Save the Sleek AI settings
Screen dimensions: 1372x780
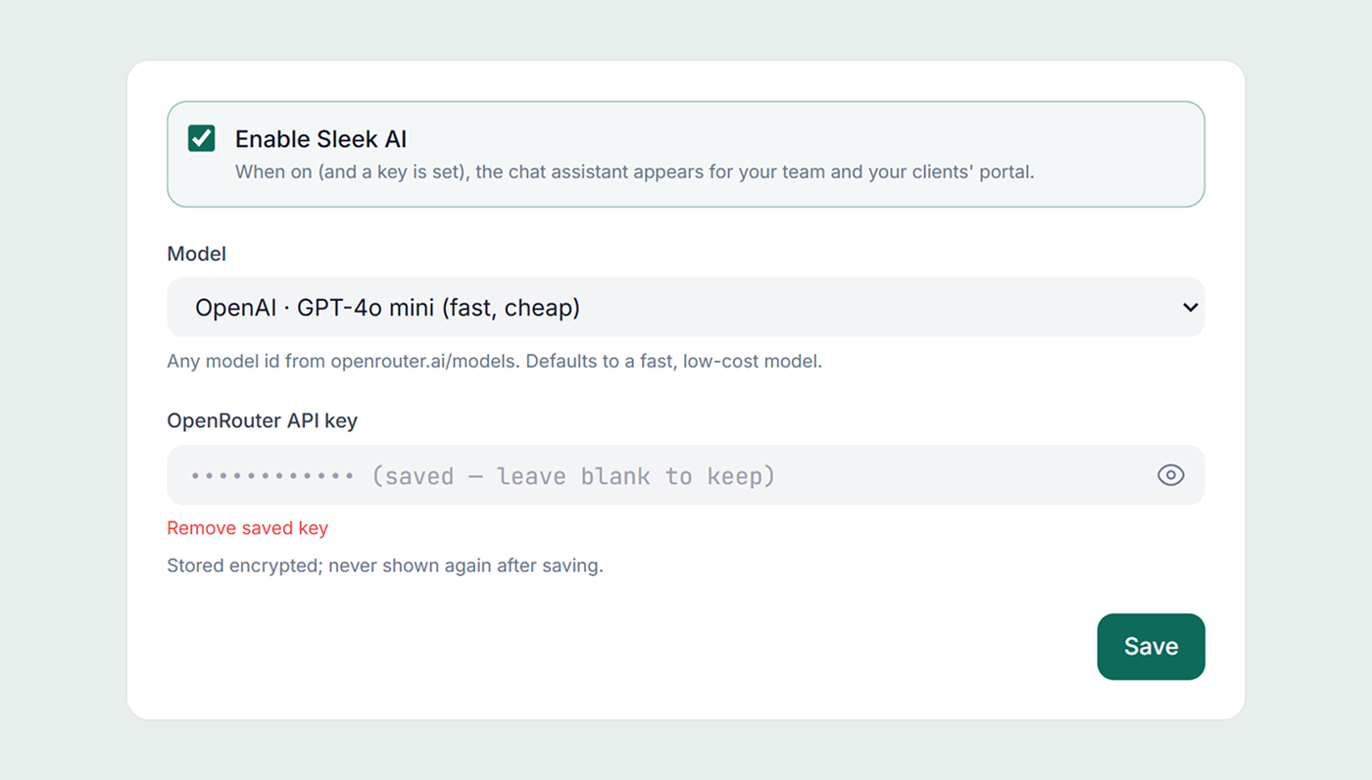point(1151,647)
